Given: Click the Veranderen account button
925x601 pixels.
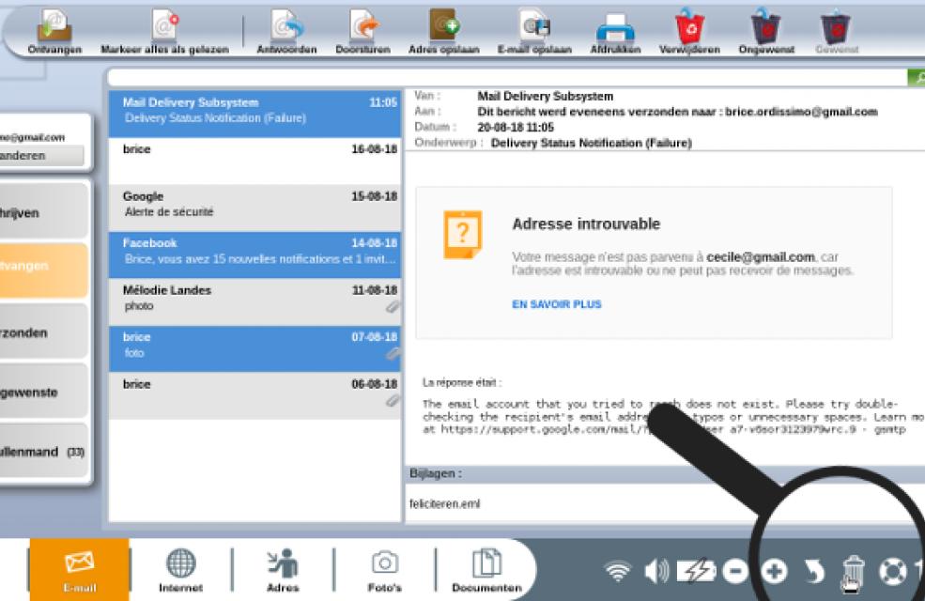Looking at the screenshot, I should point(41,156).
